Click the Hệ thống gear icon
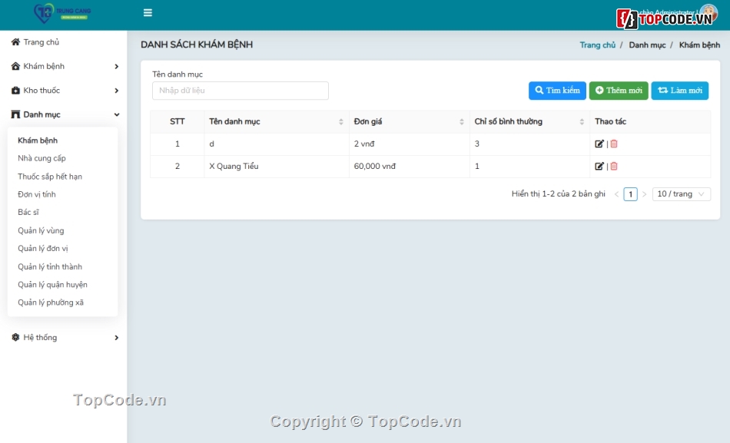 tap(15, 337)
